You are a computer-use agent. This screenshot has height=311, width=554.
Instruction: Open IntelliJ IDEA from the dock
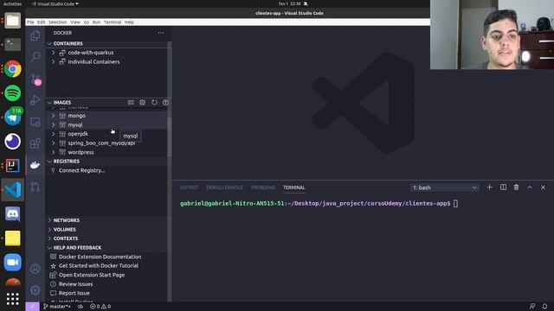(x=13, y=166)
